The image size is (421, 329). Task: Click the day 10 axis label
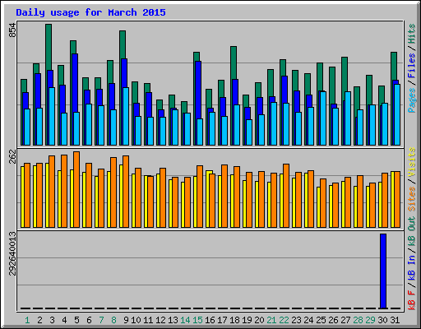coord(136,320)
